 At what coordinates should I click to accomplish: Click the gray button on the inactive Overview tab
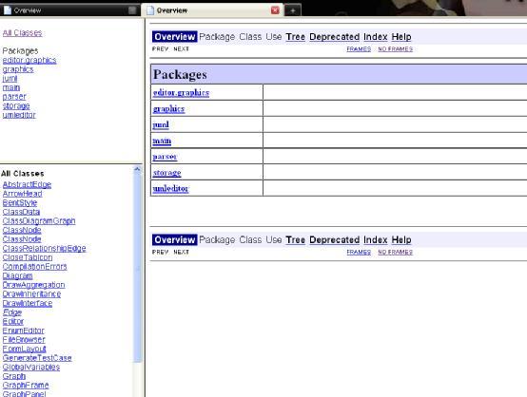(132, 10)
